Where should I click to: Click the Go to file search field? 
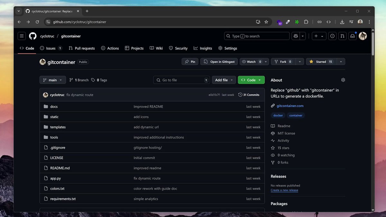pyautogui.click(x=181, y=80)
